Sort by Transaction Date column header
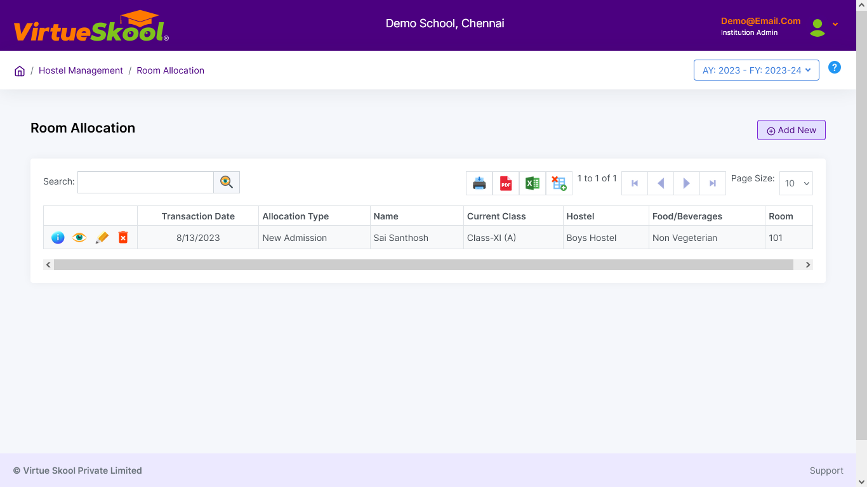The width and height of the screenshot is (867, 487). pyautogui.click(x=198, y=216)
